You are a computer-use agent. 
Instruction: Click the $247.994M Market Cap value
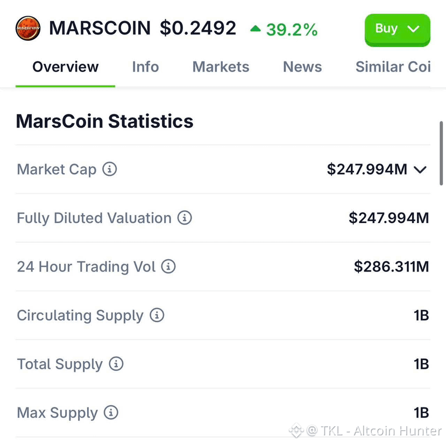click(367, 169)
